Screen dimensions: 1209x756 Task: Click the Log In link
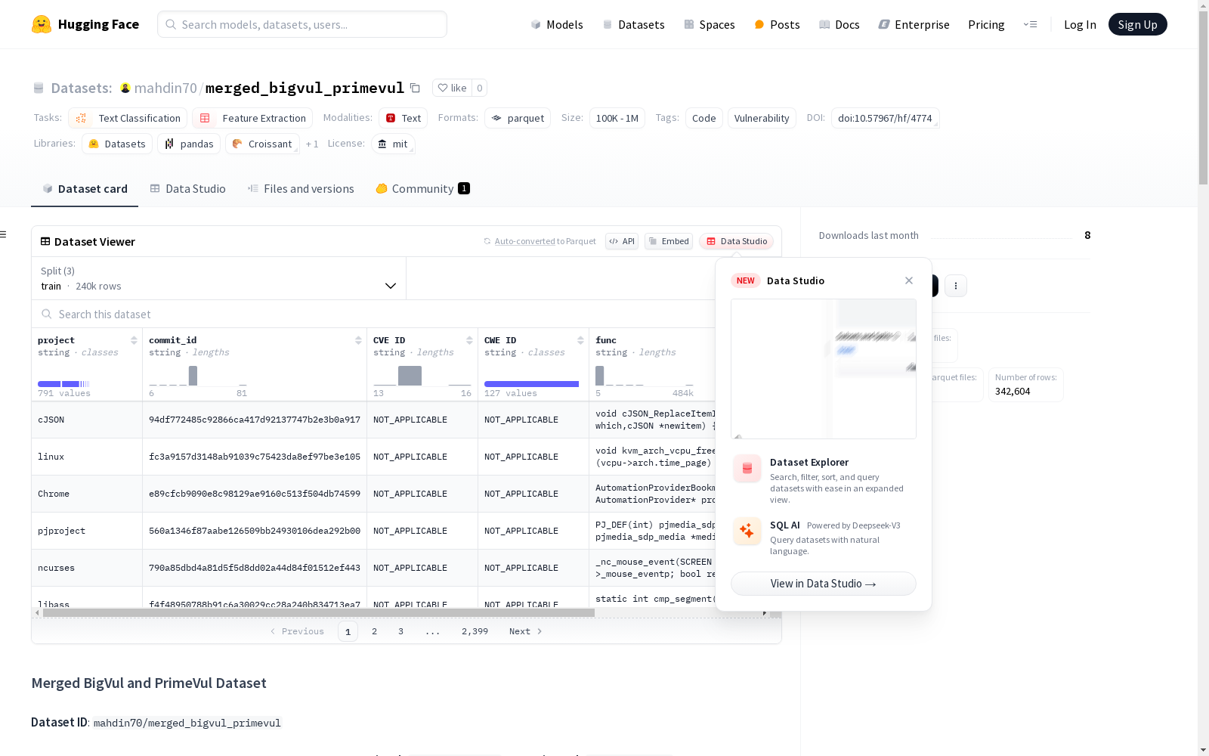coord(1080,24)
